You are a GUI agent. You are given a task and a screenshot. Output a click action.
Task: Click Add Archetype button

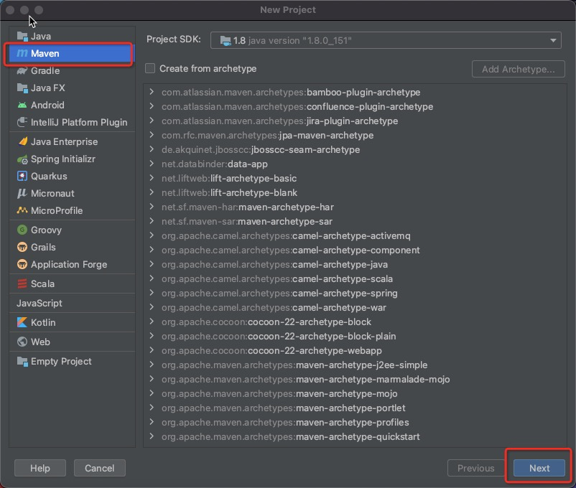(x=518, y=69)
